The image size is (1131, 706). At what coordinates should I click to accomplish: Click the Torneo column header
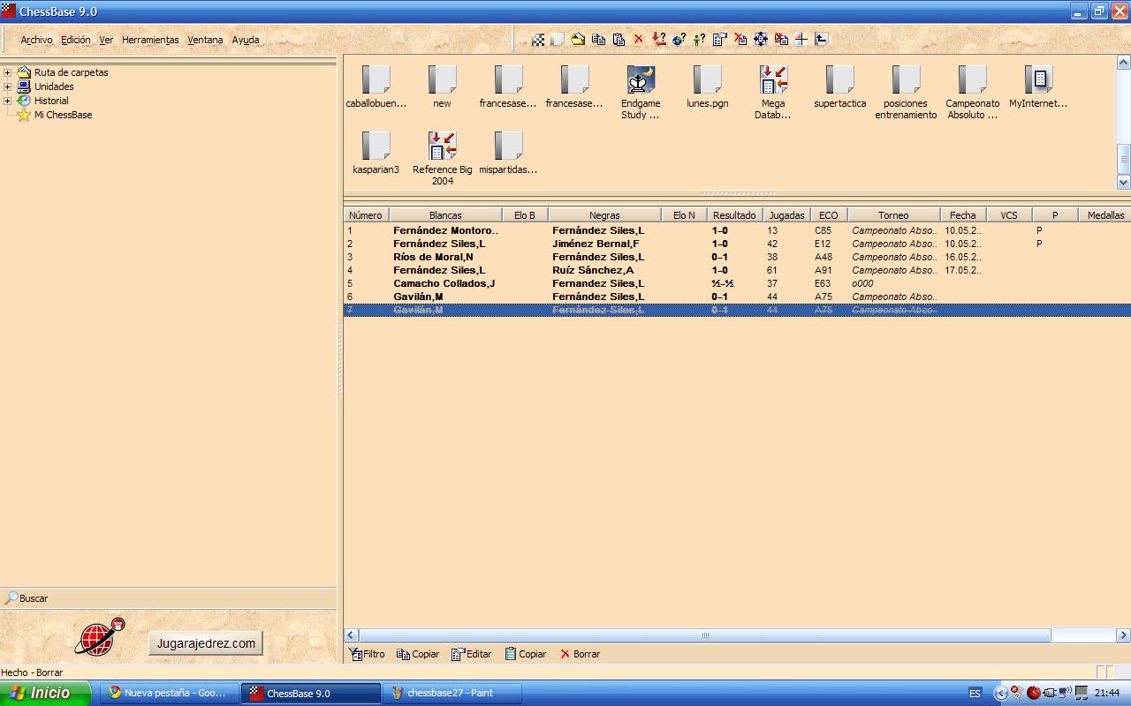tap(893, 215)
